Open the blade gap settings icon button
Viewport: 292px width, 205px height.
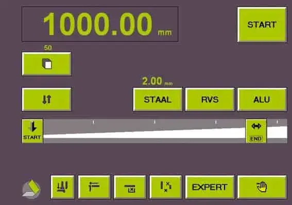62,187
